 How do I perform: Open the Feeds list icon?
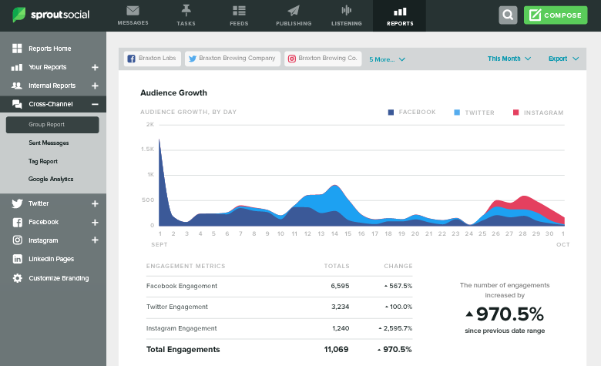[x=239, y=11]
